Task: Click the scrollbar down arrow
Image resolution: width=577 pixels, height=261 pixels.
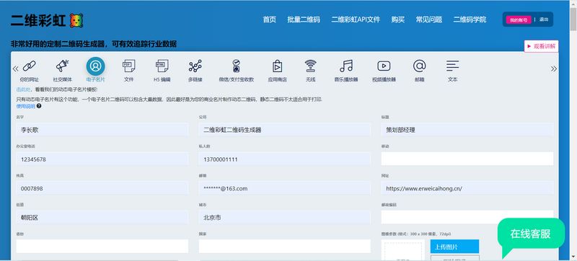Action: pos(573,257)
